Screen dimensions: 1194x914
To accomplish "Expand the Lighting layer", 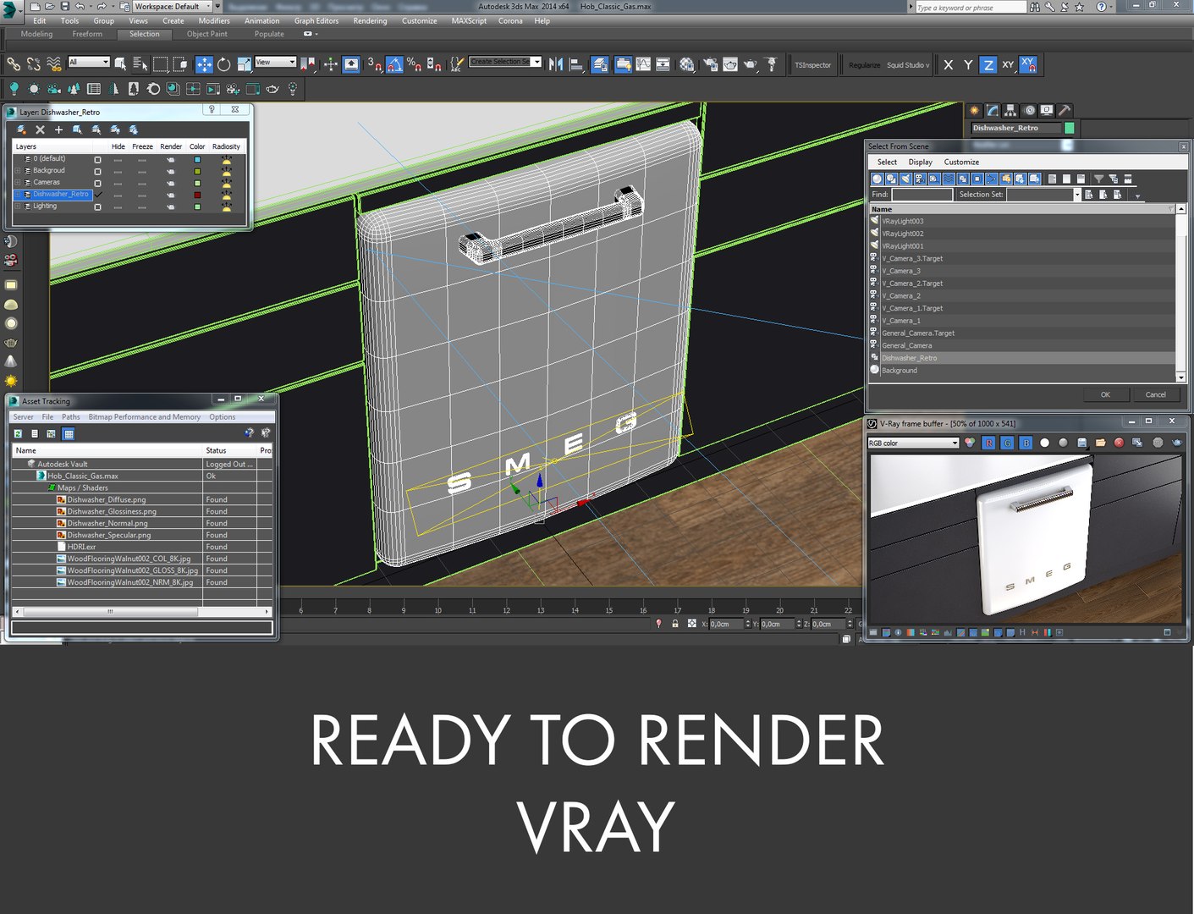I will coord(18,206).
